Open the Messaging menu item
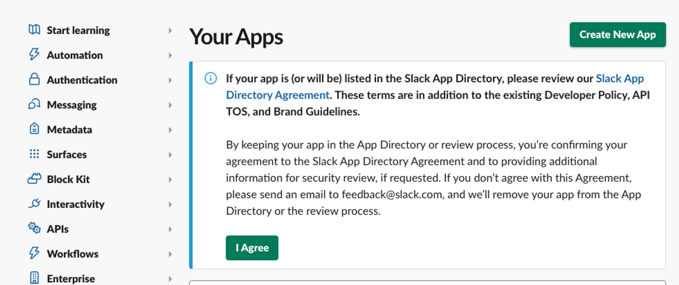679x285 pixels. click(x=72, y=105)
